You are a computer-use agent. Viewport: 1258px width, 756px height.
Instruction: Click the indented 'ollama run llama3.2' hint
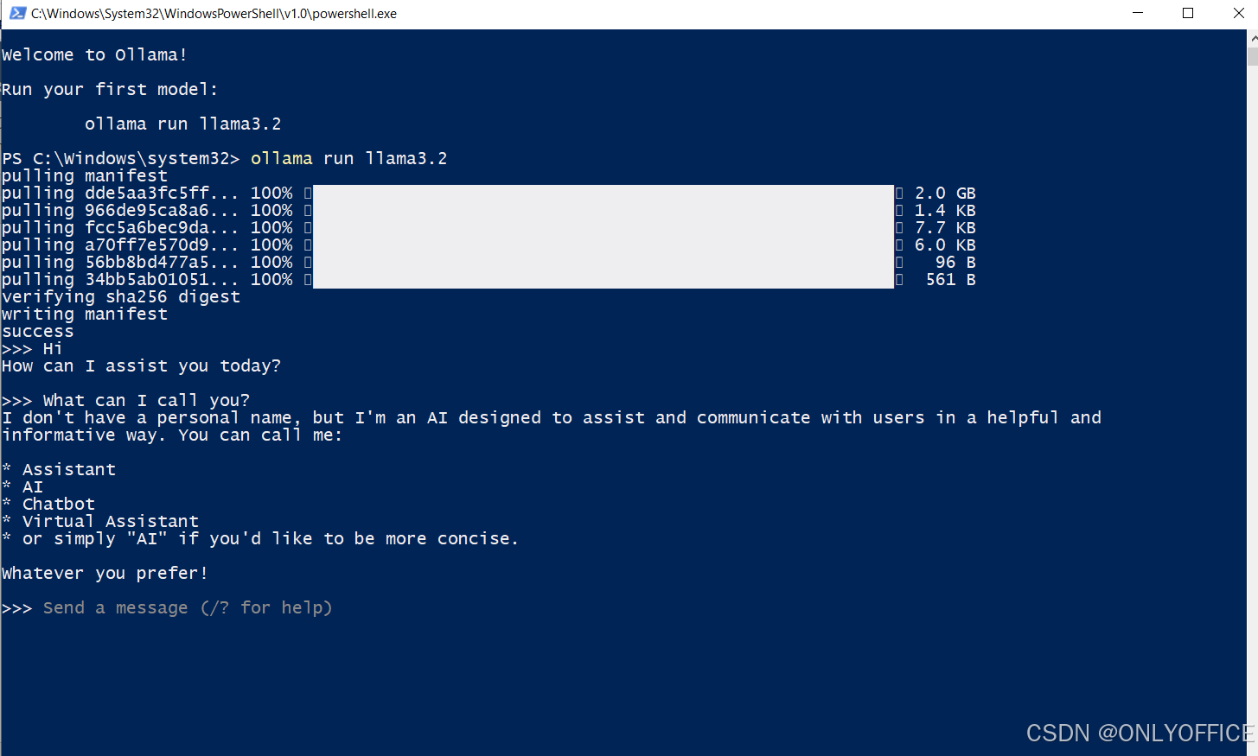pyautogui.click(x=182, y=124)
